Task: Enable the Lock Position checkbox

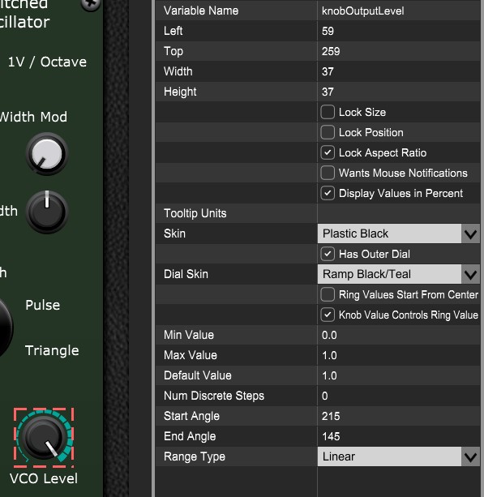Action: click(328, 132)
